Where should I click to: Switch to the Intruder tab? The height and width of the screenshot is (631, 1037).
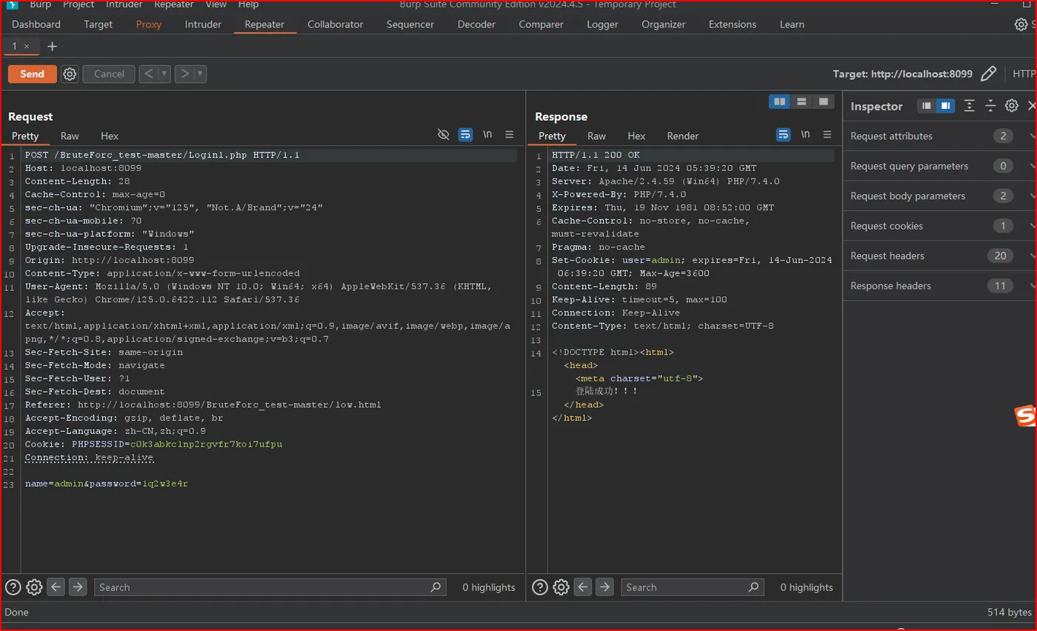click(x=203, y=24)
